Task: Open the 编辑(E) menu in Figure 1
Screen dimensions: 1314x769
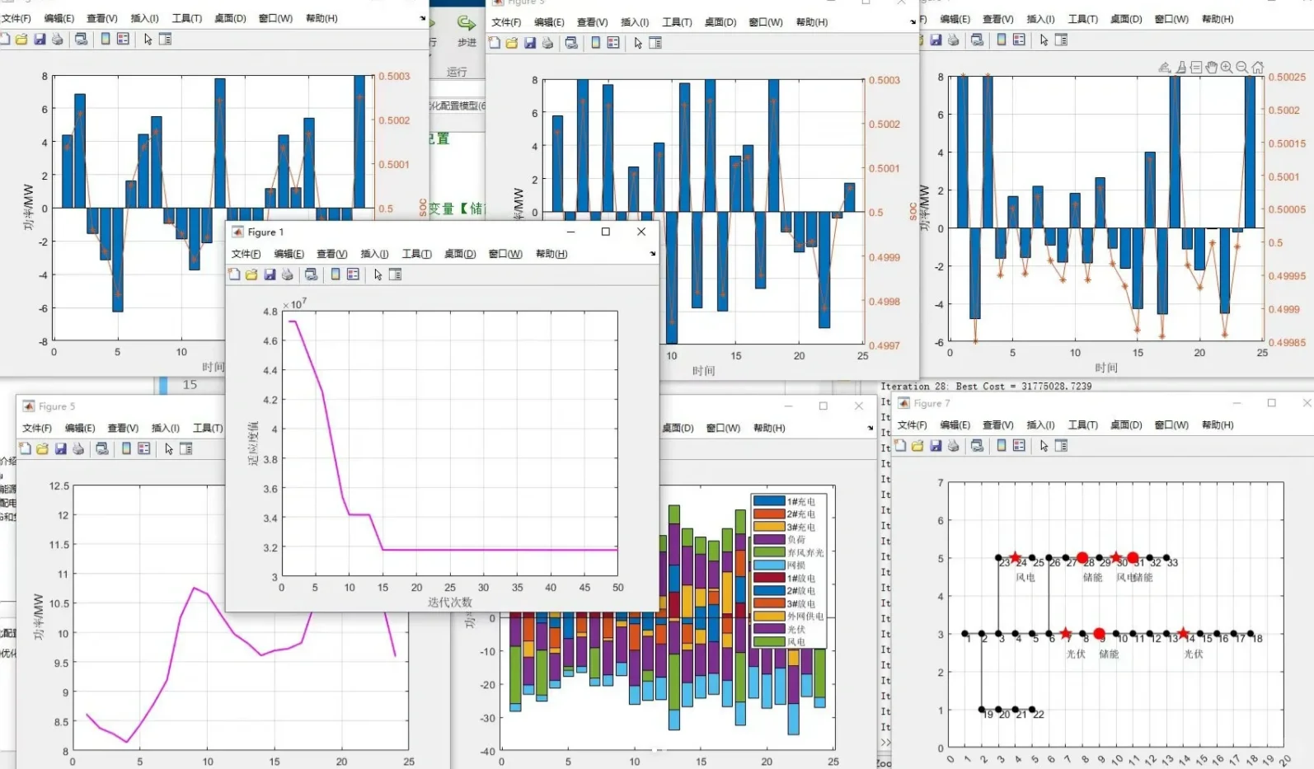Action: pyautogui.click(x=289, y=254)
